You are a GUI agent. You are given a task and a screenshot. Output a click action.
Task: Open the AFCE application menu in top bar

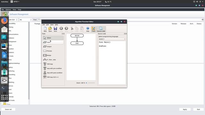click(x=15, y=2)
